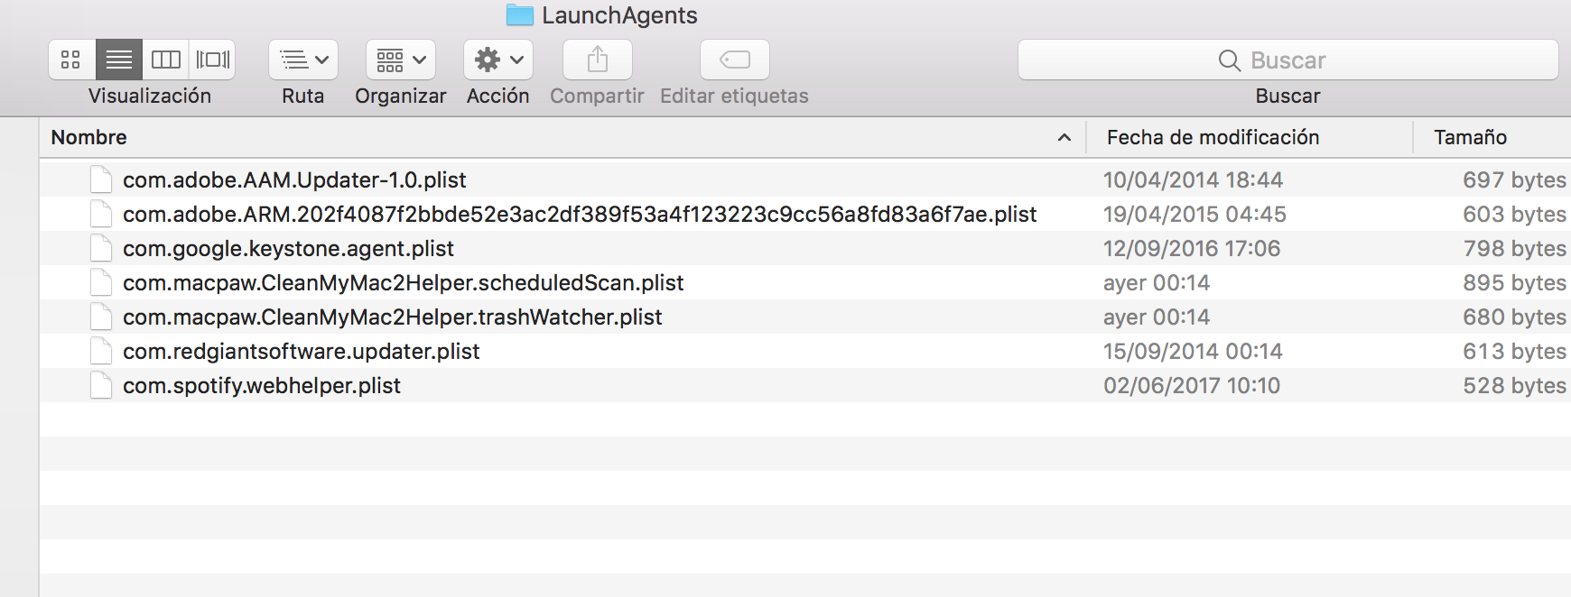Screen dimensions: 1571x597
Task: Click the date 12/09/2016 17:06
Action: pyautogui.click(x=1192, y=248)
